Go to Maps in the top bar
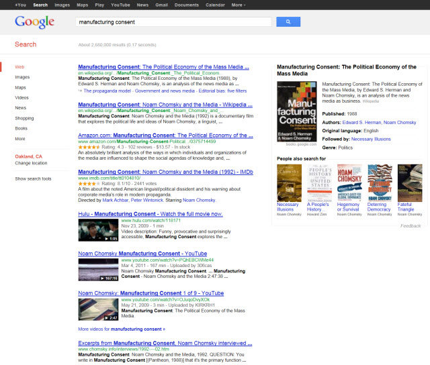This screenshot has height=365, width=430. tap(82, 5)
